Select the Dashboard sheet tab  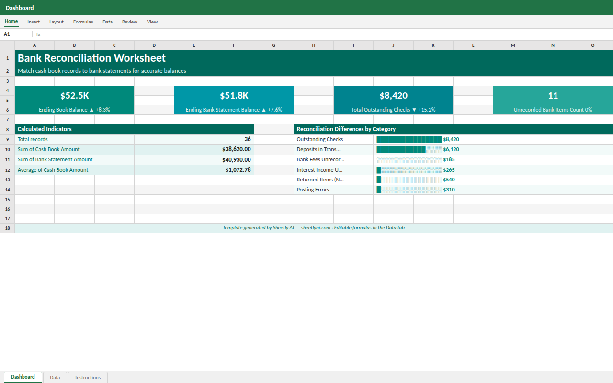(23, 377)
